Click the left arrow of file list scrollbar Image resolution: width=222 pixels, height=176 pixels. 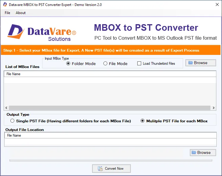coord(6,108)
